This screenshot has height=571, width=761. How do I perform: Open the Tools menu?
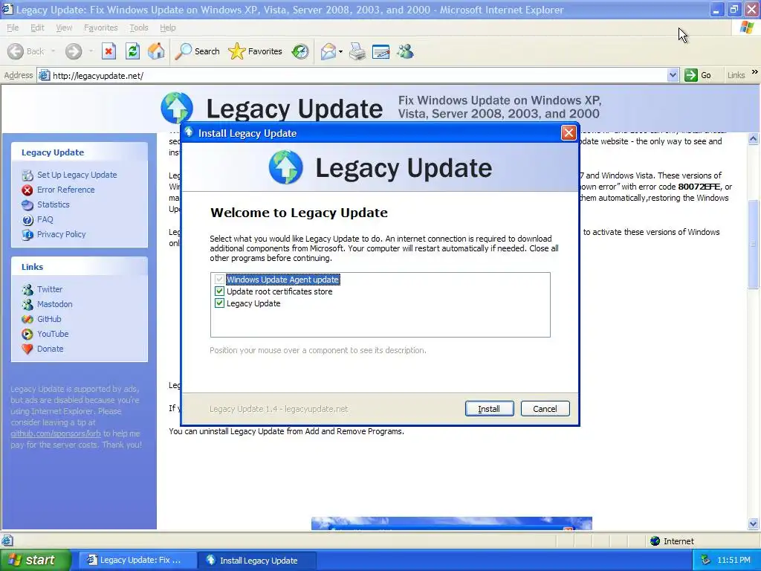point(139,28)
